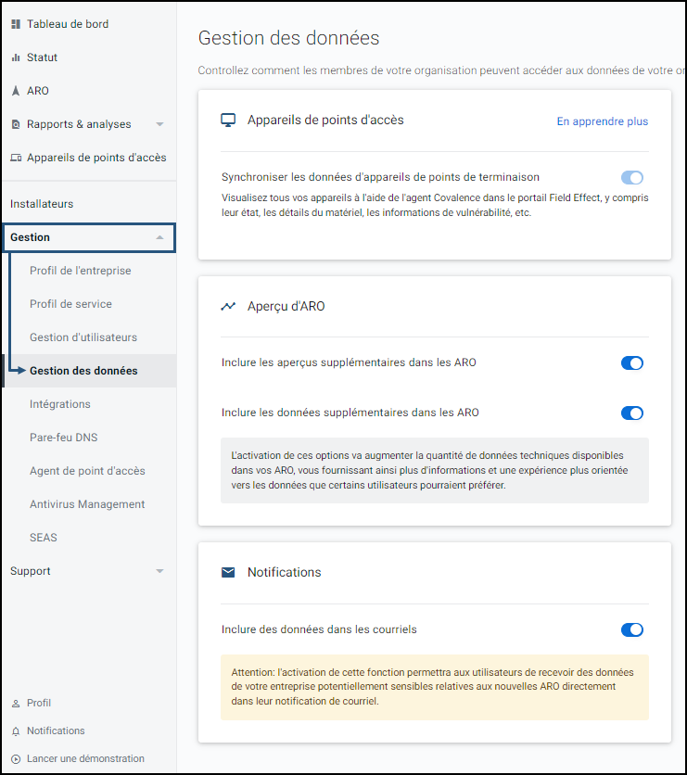Click the Notifications card heading

point(285,572)
